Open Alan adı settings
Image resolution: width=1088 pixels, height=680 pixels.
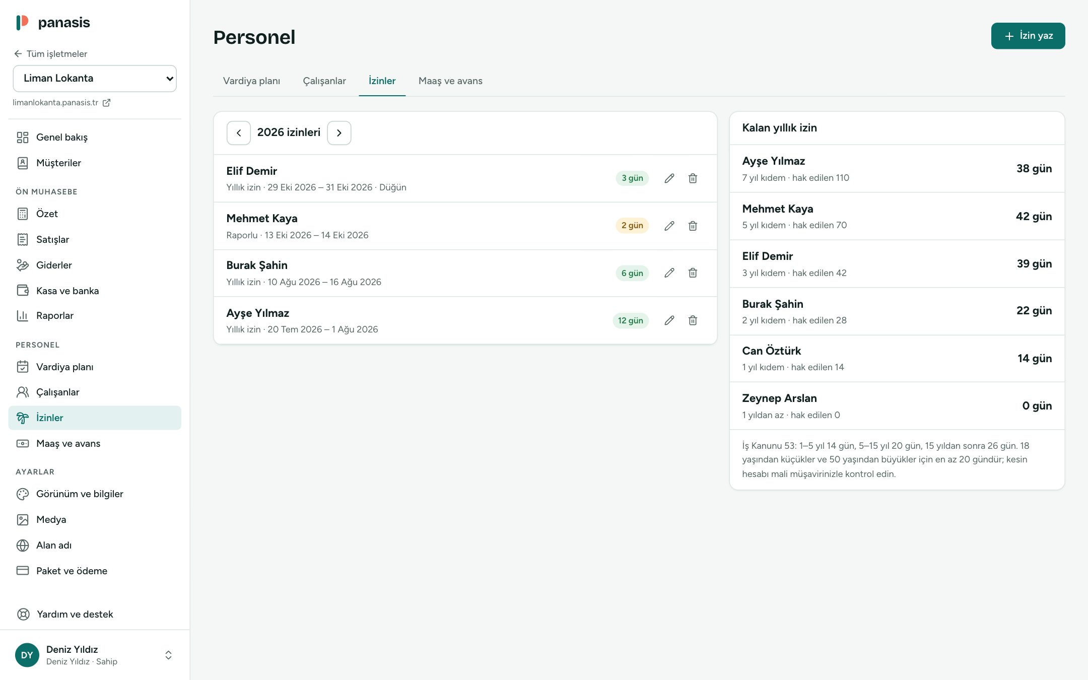pyautogui.click(x=95, y=546)
